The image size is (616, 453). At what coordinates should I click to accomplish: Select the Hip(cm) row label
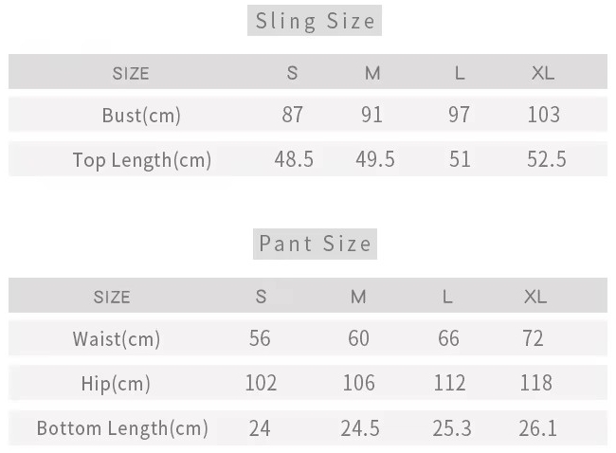tap(117, 383)
